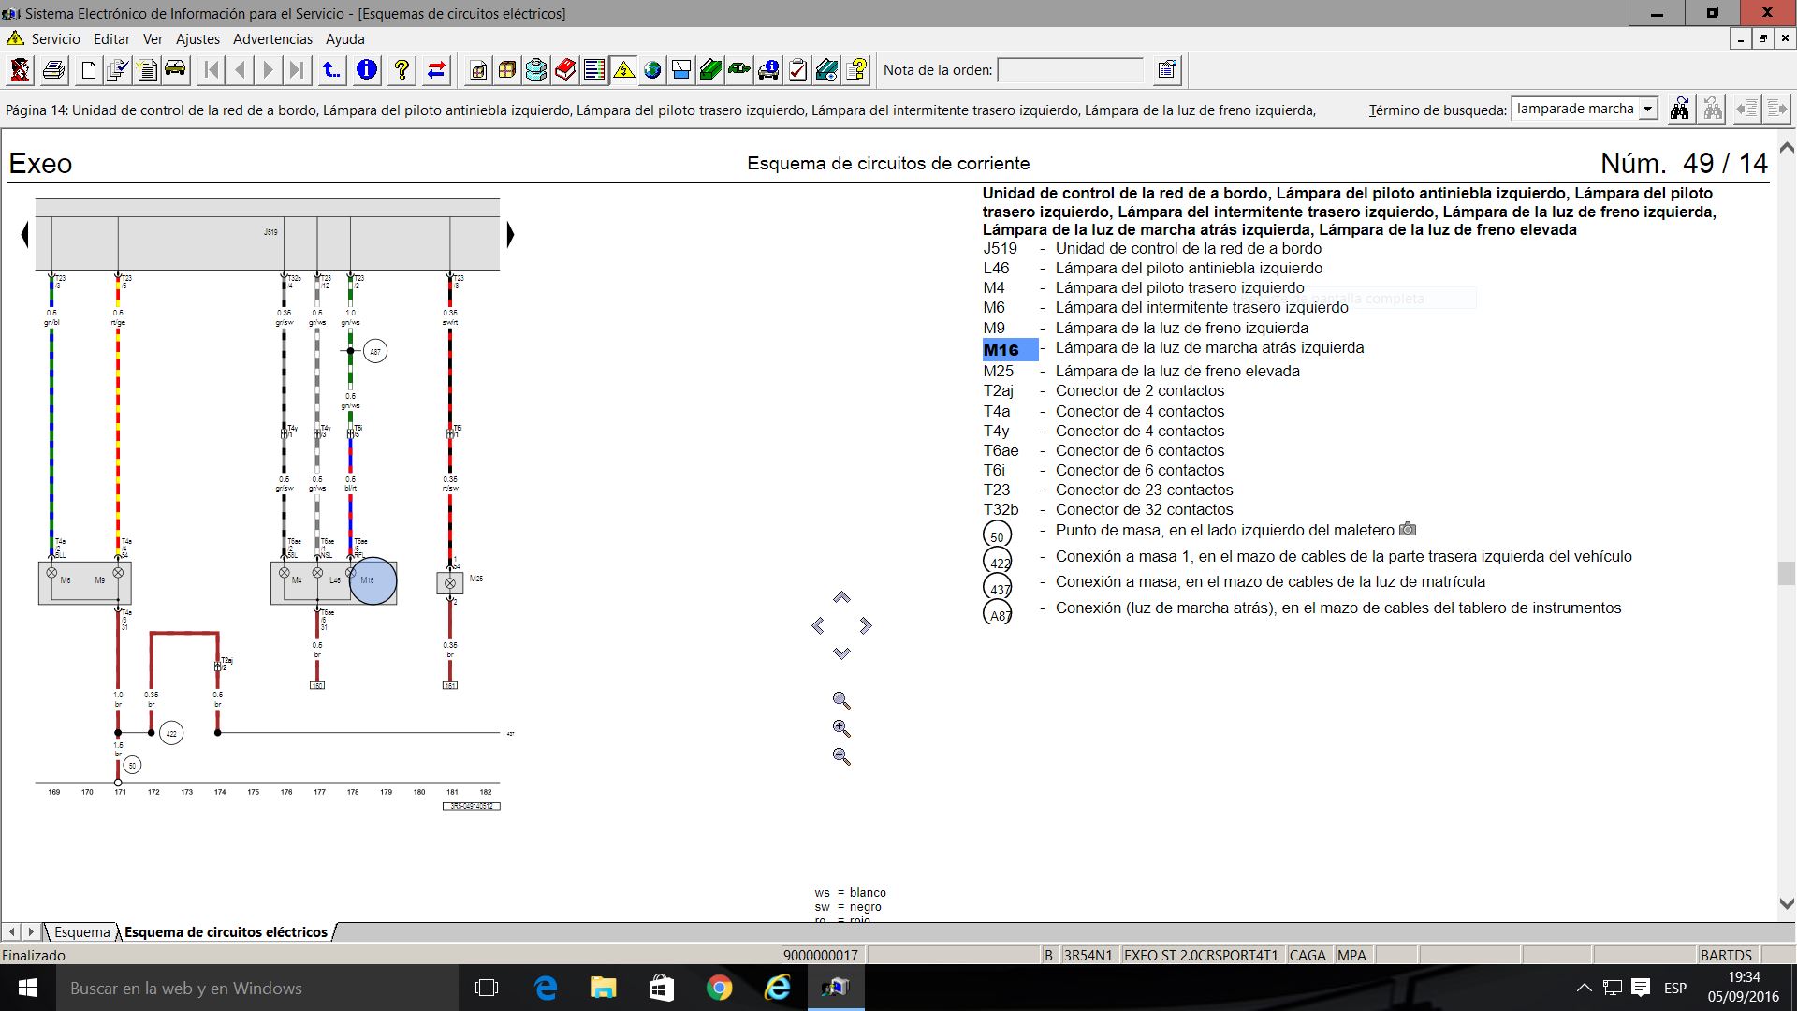1797x1011 pixels.
Task: Click the globe icon in toolbar
Action: pos(652,69)
